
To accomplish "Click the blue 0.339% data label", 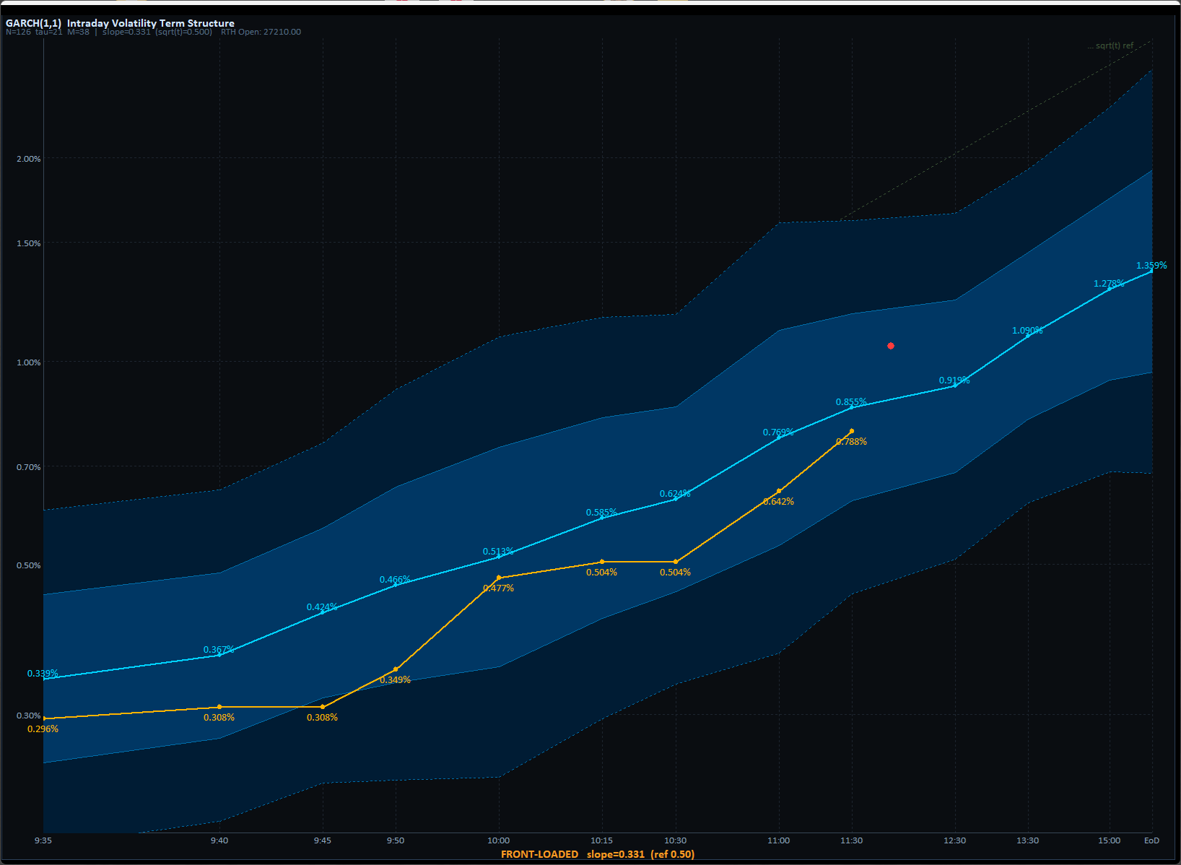I will click(x=43, y=674).
